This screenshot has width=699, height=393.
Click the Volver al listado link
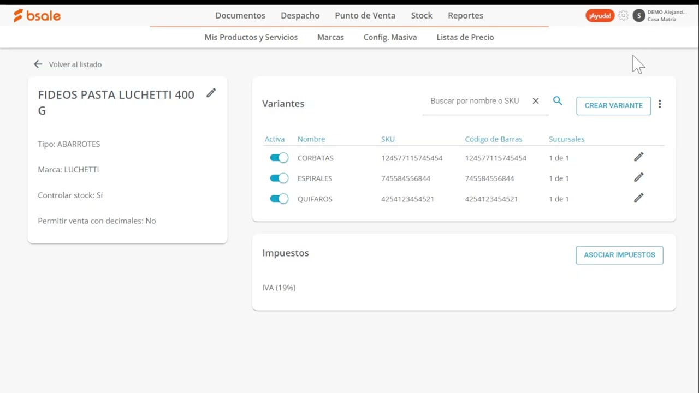75,64
